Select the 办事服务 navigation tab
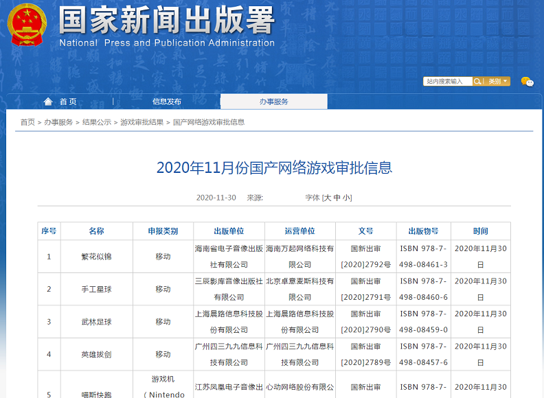The image size is (544, 398). coord(273,102)
